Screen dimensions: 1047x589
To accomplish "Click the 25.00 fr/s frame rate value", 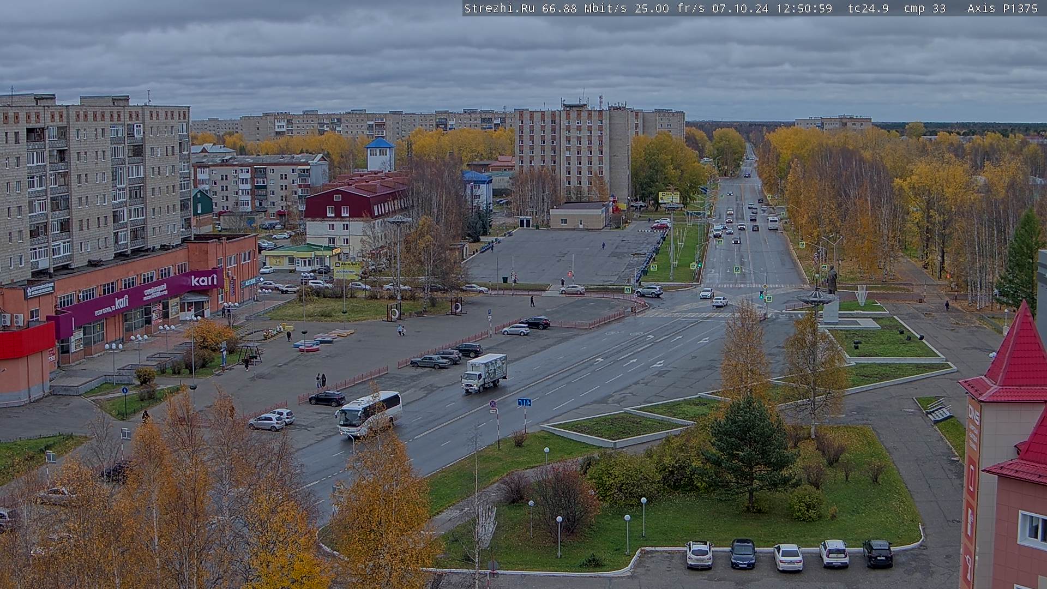I will [x=670, y=8].
